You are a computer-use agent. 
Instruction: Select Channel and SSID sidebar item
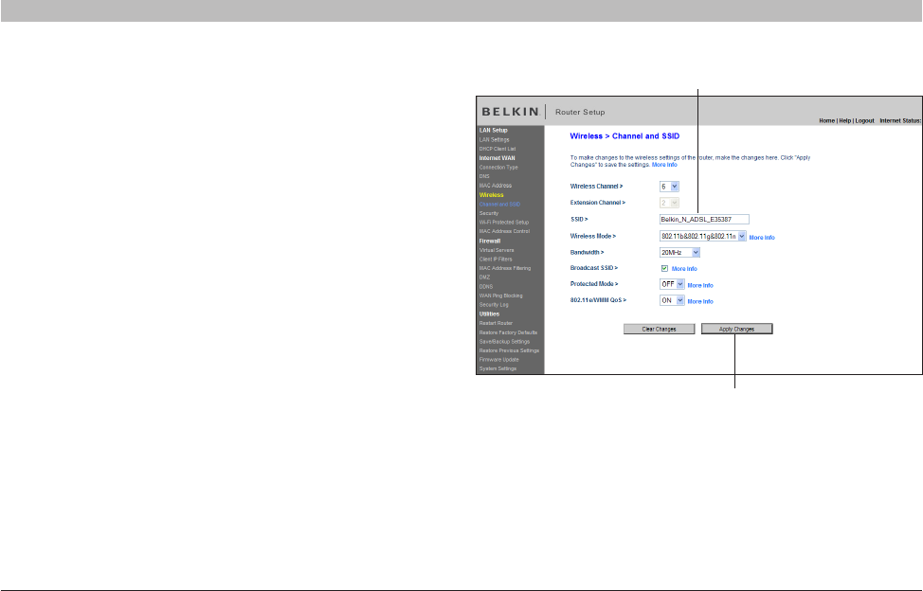(x=499, y=204)
